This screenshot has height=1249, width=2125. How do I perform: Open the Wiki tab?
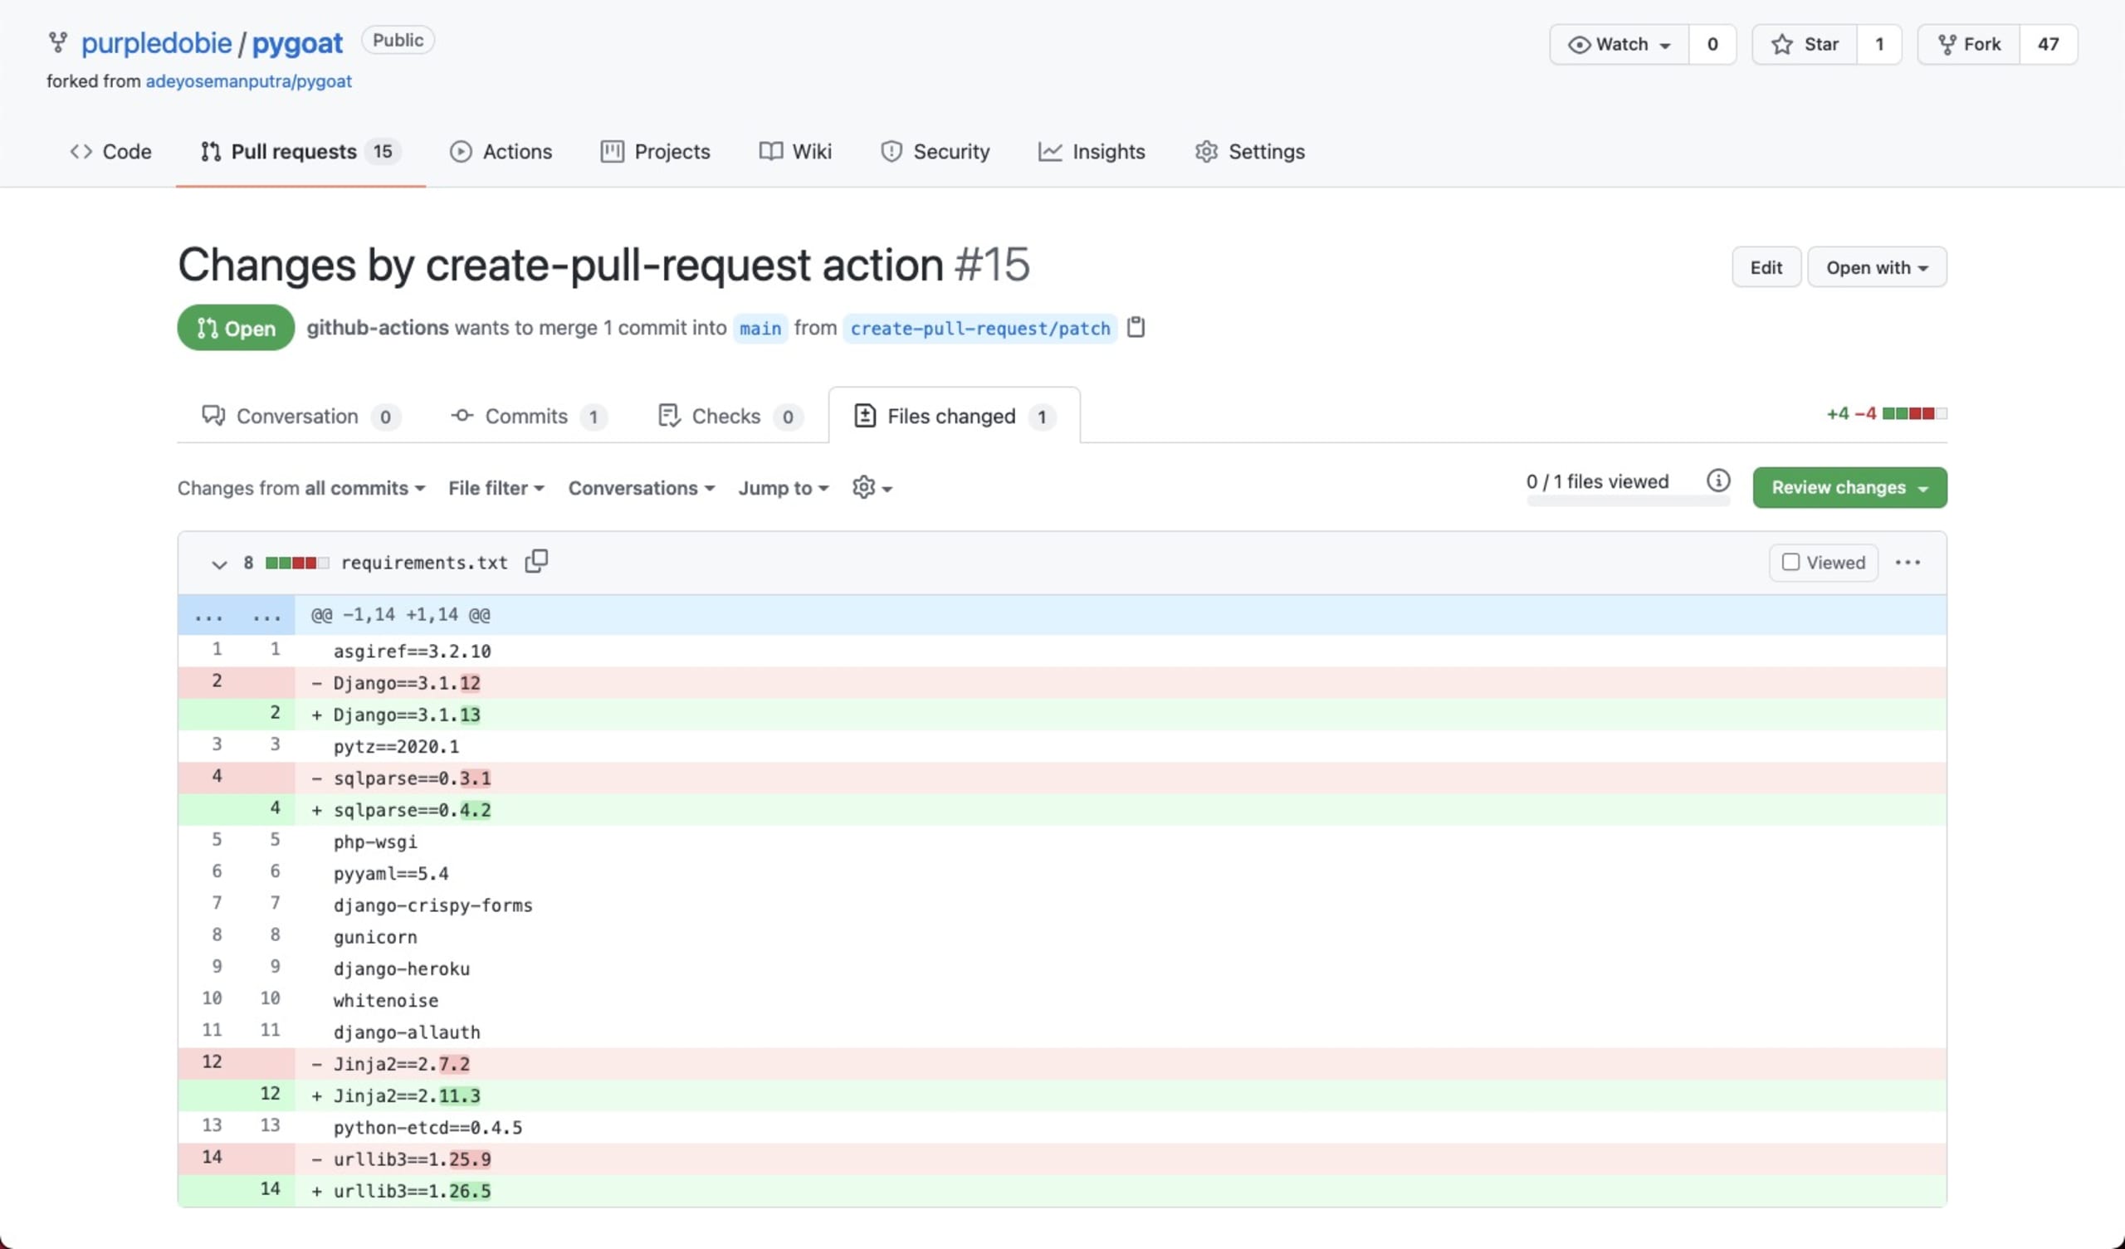click(795, 152)
